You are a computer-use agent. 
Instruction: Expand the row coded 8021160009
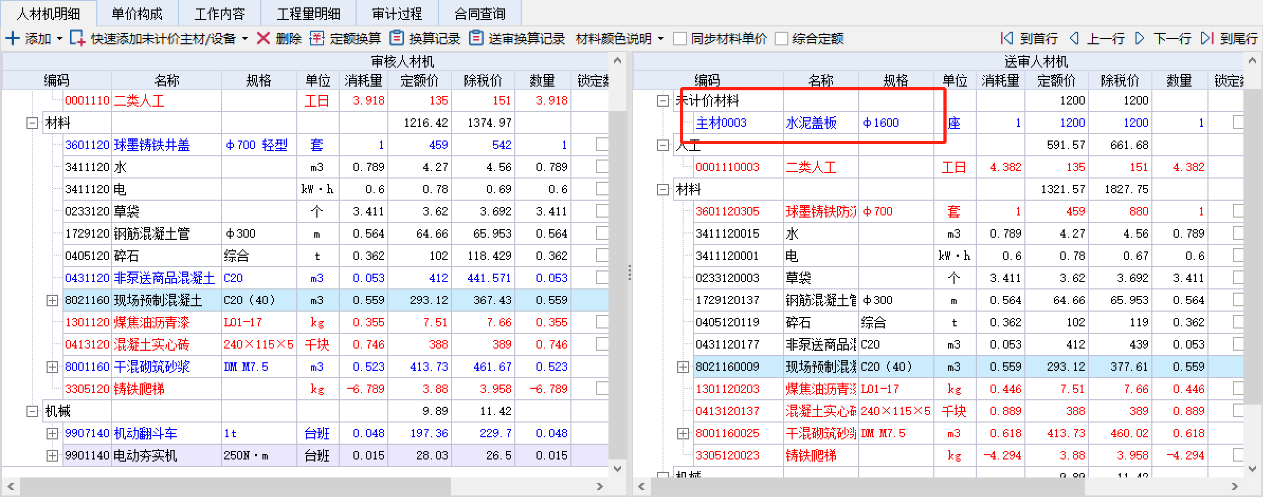point(683,367)
